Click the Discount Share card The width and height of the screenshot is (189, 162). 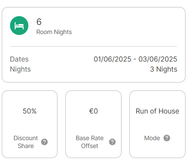pos(30,124)
